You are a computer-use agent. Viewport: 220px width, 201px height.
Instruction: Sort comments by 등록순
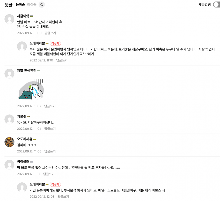point(20,4)
